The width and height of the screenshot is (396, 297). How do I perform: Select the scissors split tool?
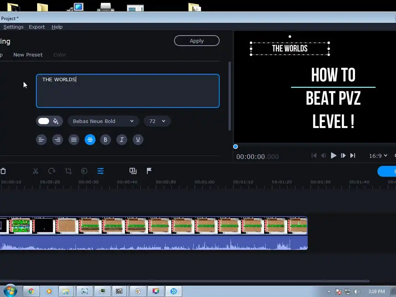(x=36, y=171)
